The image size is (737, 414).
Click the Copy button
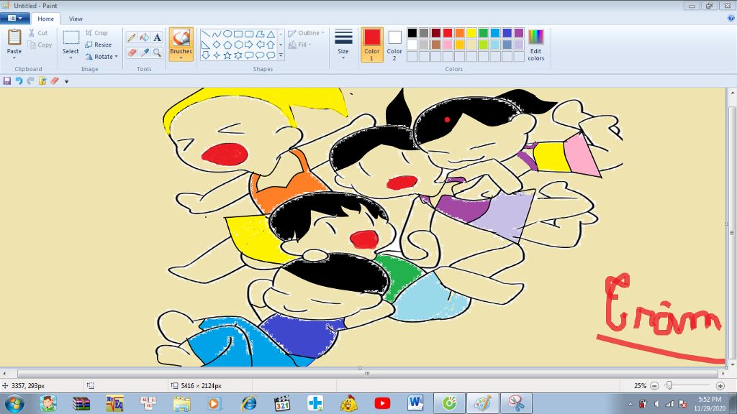pos(40,45)
